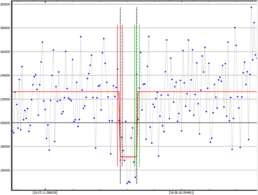The width and height of the screenshot is (258, 195).
Task: Click the highest data point near 297000
Action: (x=251, y=7)
